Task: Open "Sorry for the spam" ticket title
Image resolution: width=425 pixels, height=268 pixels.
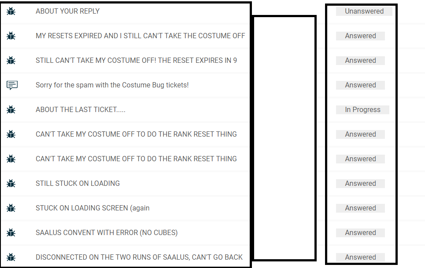Action: (112, 85)
